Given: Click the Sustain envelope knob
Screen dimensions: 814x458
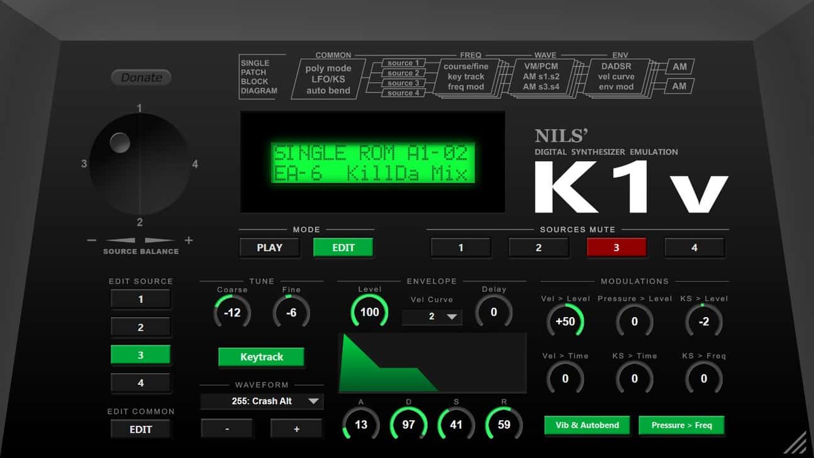Looking at the screenshot, I should click(x=456, y=425).
